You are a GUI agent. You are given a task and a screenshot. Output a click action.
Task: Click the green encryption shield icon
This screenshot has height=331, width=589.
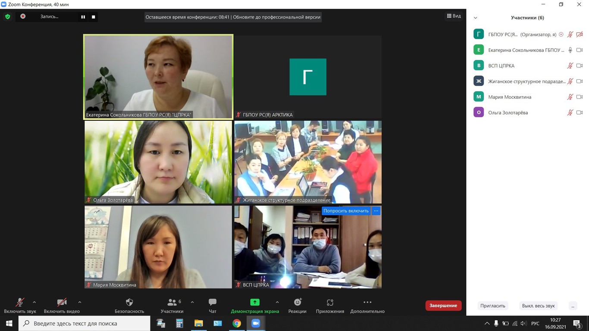click(8, 17)
